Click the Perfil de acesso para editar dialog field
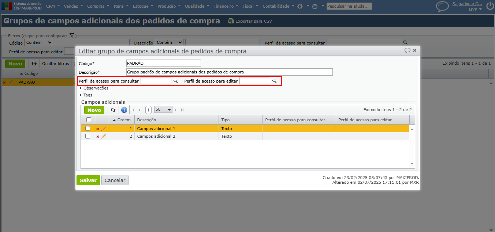 pyautogui.click(x=255, y=81)
